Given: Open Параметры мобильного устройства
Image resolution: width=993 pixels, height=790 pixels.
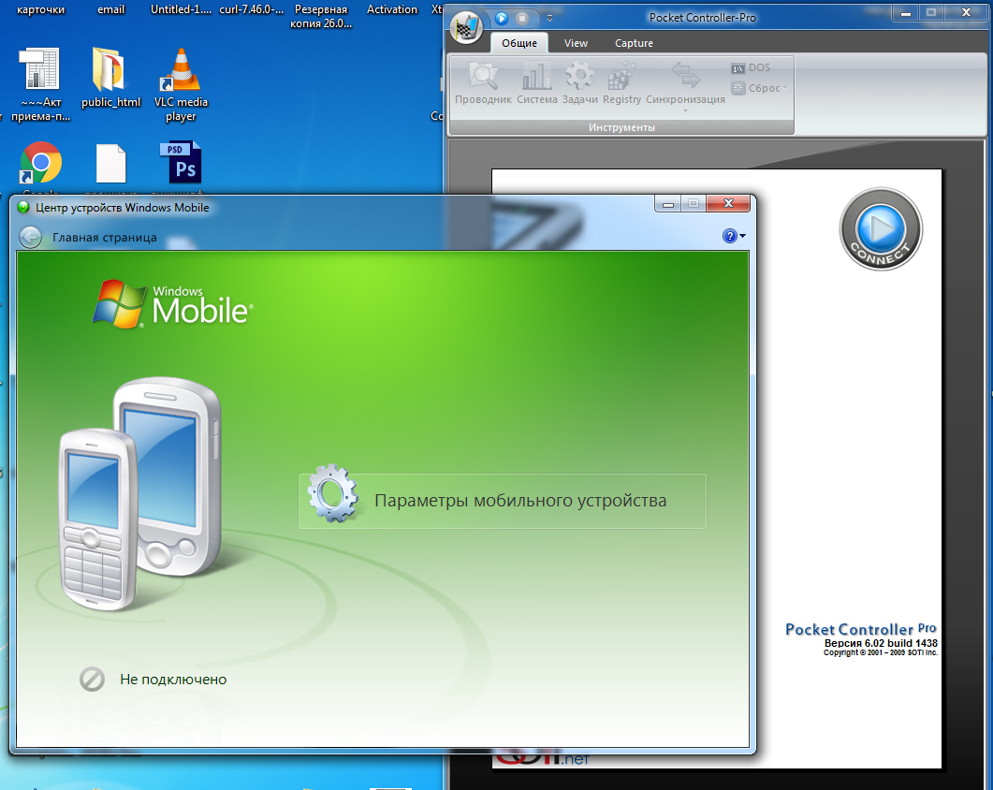Looking at the screenshot, I should (x=502, y=501).
